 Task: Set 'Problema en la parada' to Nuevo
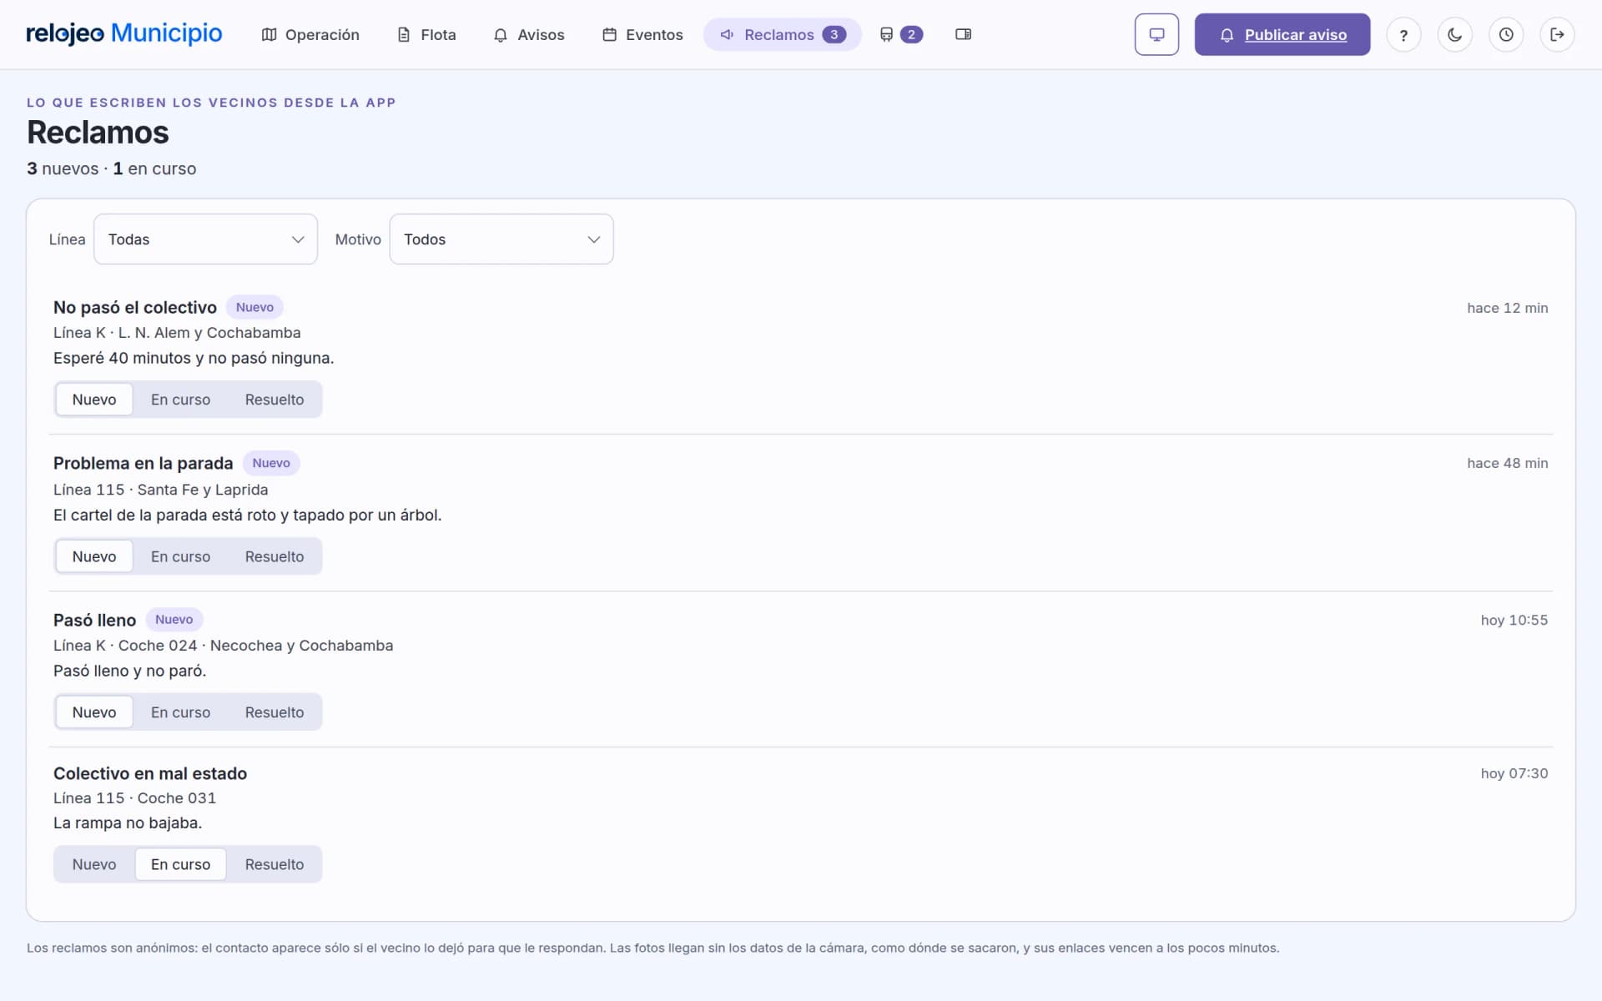[x=94, y=556]
